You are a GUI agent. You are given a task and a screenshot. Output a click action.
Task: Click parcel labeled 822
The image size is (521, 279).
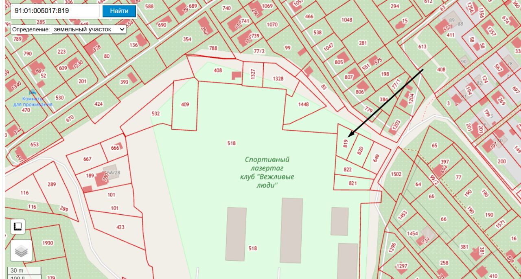[x=348, y=169]
